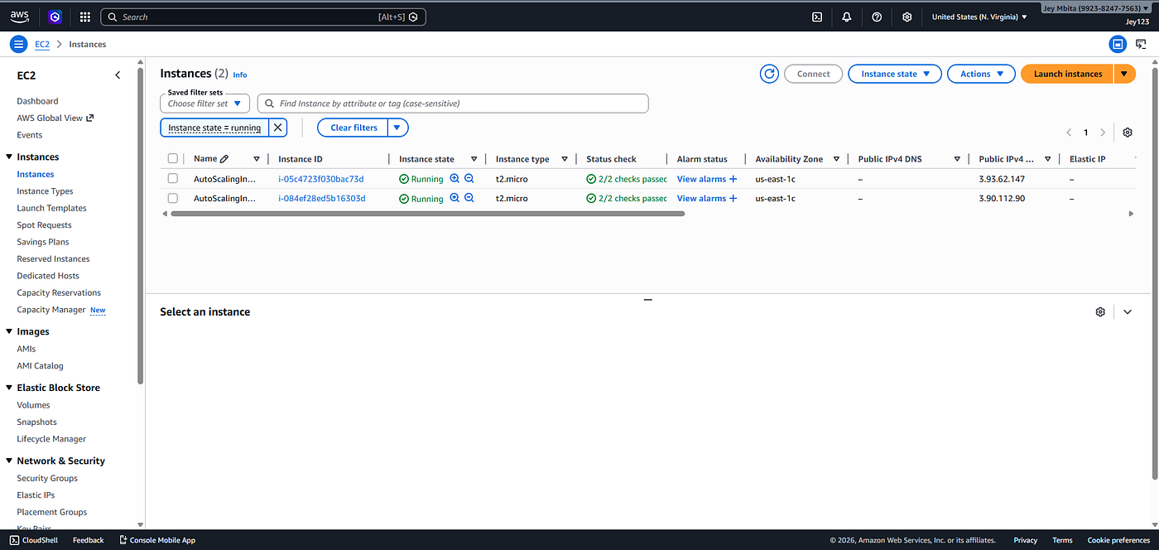Zoom out filter icon for instance i-05c4723f030bac73d

click(x=469, y=178)
